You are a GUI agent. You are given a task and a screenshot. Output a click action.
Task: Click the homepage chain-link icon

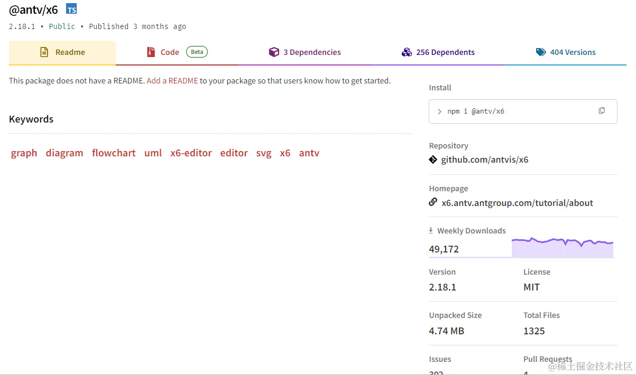tap(433, 202)
